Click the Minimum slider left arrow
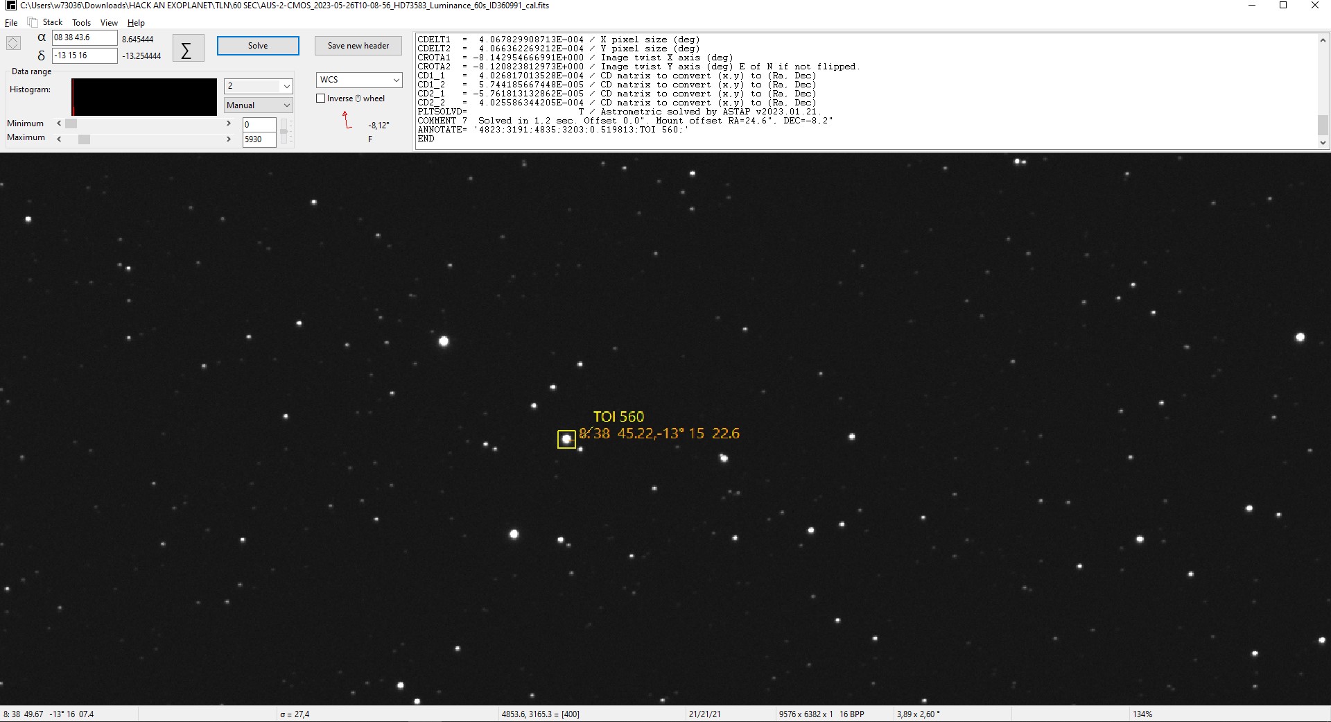1331x722 pixels. [59, 123]
